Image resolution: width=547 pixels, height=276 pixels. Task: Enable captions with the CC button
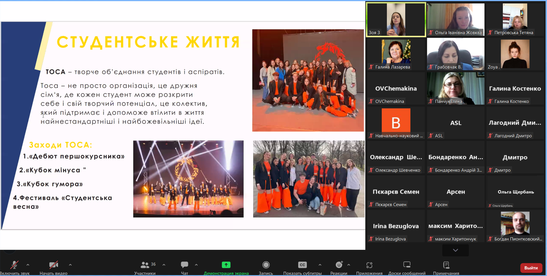(x=302, y=265)
